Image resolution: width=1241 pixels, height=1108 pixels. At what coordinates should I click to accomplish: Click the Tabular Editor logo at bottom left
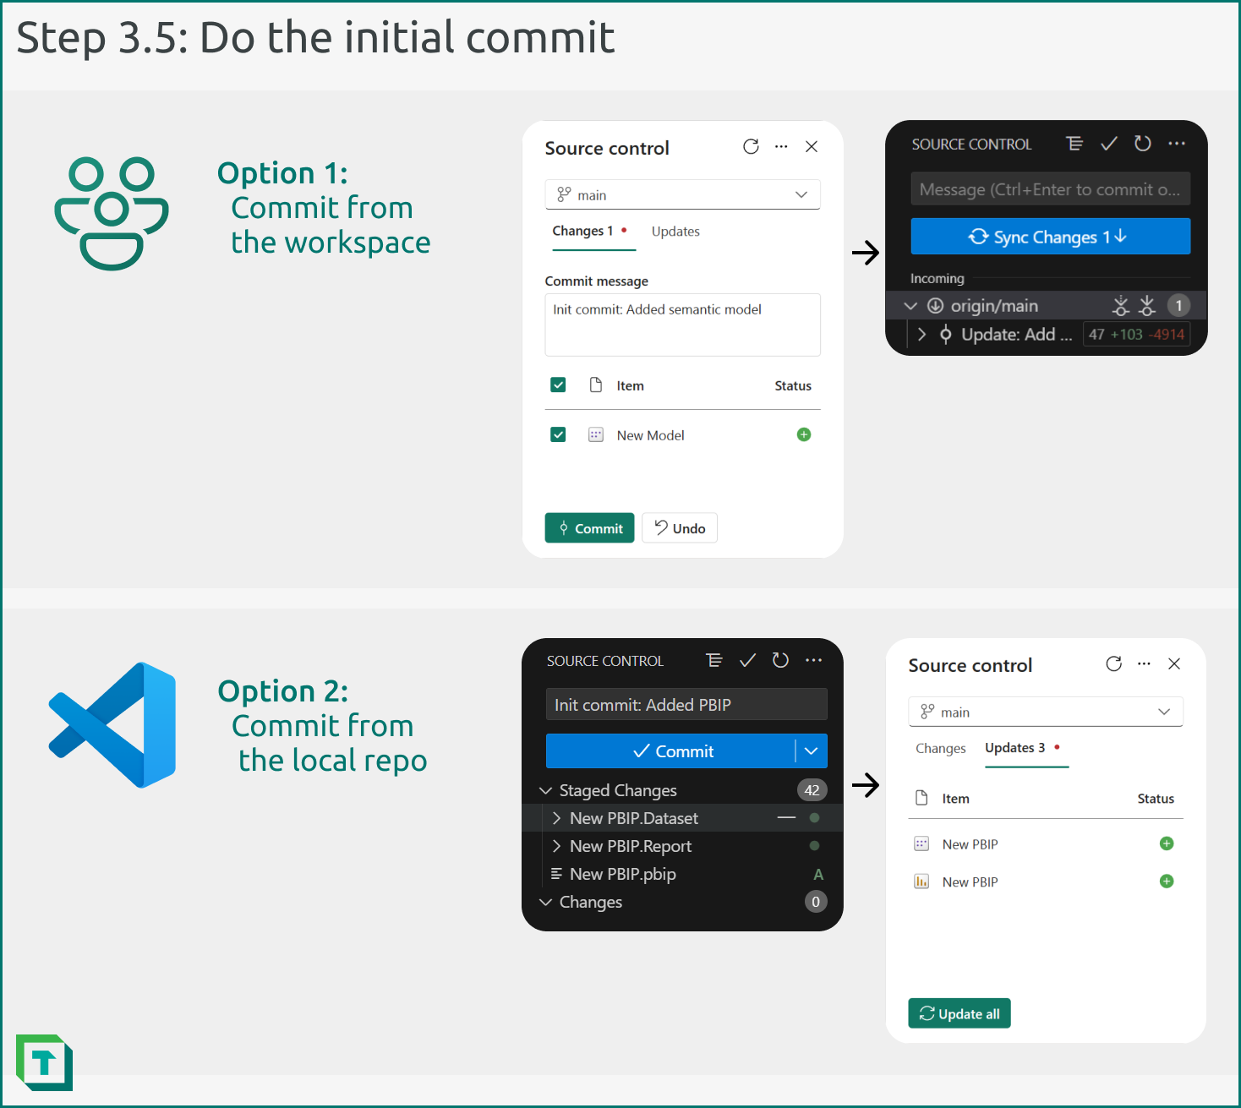[x=44, y=1063]
